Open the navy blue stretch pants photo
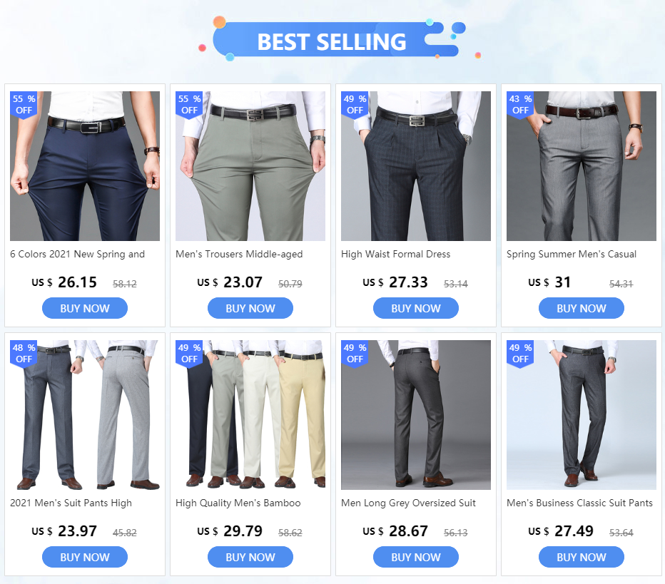 85,166
